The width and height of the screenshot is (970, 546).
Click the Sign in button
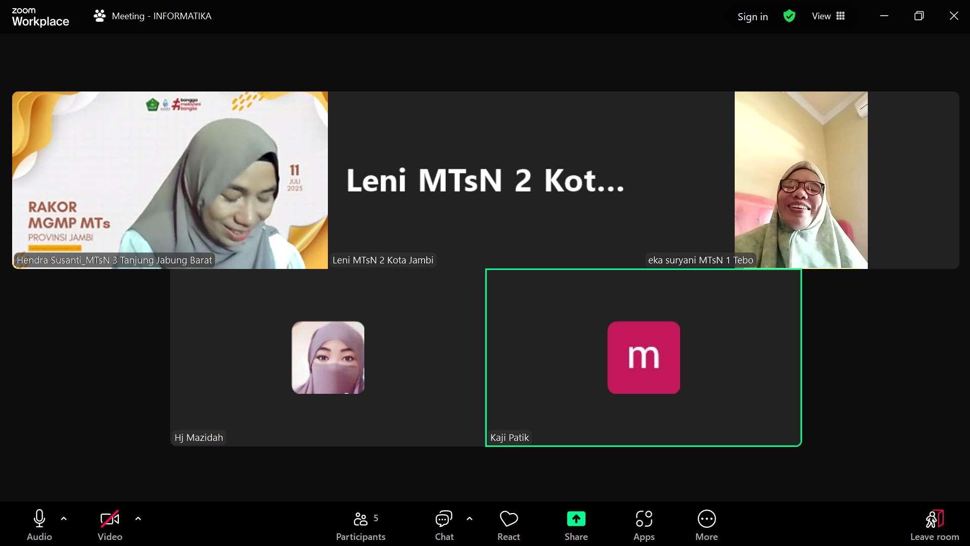(752, 17)
